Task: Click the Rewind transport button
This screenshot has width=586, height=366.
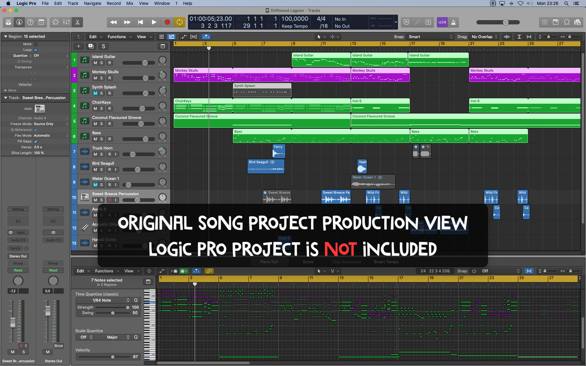Action: [x=113, y=22]
